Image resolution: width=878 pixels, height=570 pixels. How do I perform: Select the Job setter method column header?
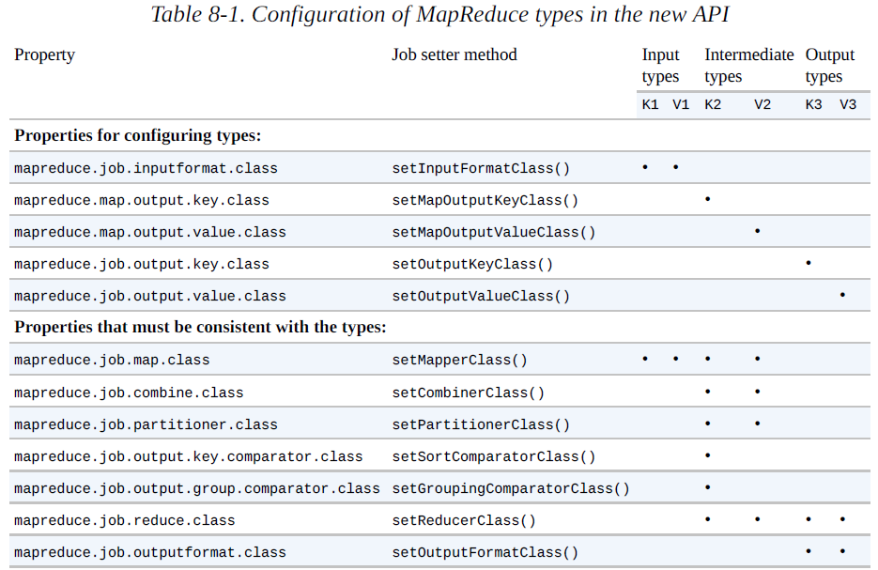454,55
